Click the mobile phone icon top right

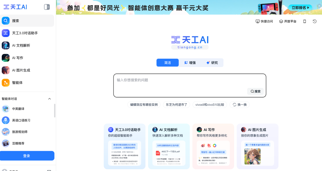[x=304, y=21]
